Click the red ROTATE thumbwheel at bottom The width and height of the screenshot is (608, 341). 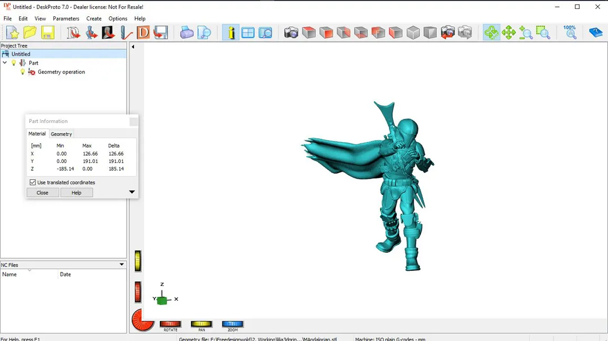(x=170, y=324)
